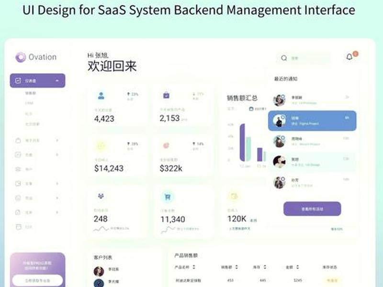Sort table by 库存 column arrows

(x=265, y=267)
